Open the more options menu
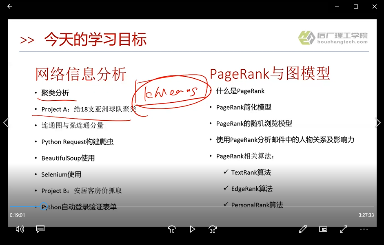 click(x=364, y=229)
